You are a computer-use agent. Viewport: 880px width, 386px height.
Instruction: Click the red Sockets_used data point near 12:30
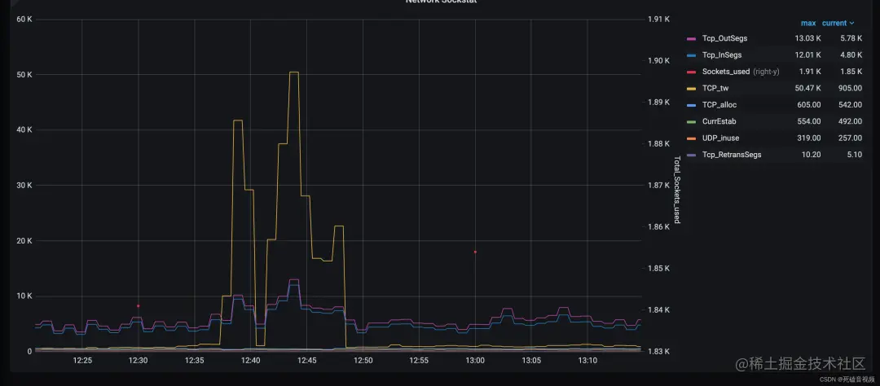click(x=138, y=305)
